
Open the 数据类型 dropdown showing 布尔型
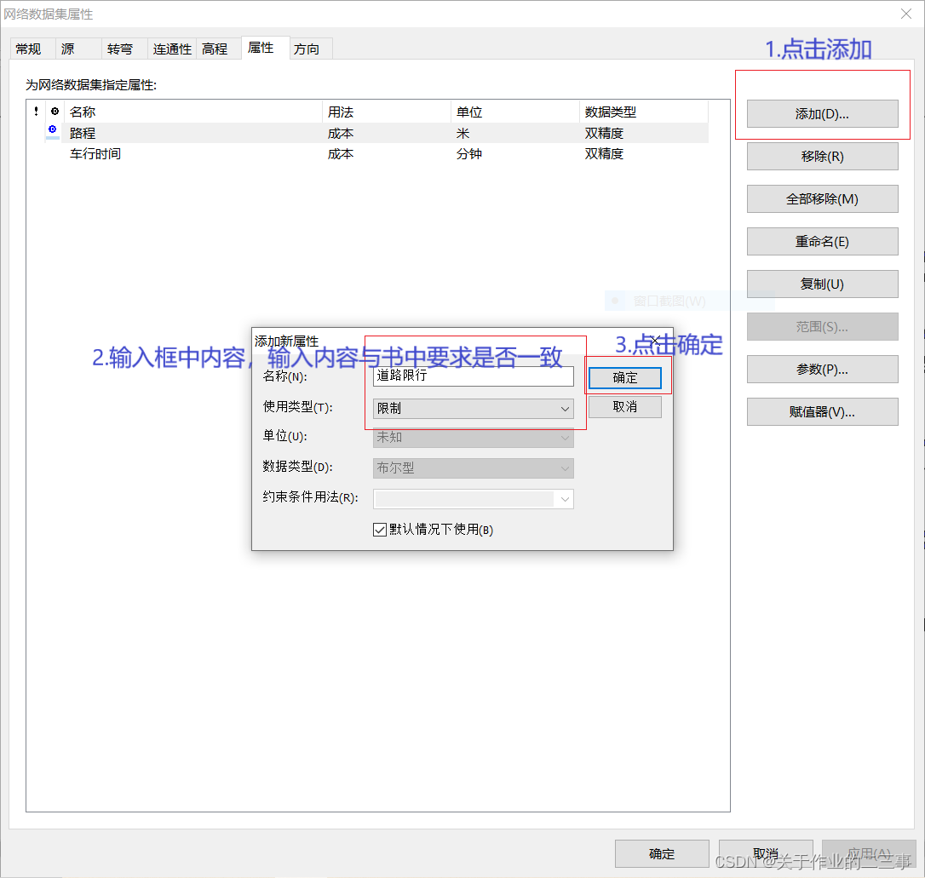tap(473, 468)
